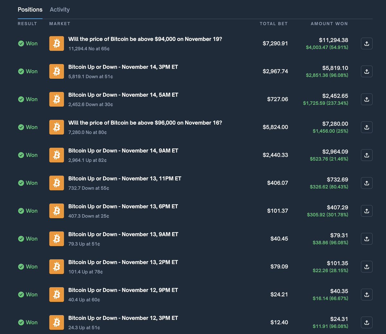The width and height of the screenshot is (386, 334).
Task: Share the November 13, 11PM ET position
Action: click(x=367, y=183)
